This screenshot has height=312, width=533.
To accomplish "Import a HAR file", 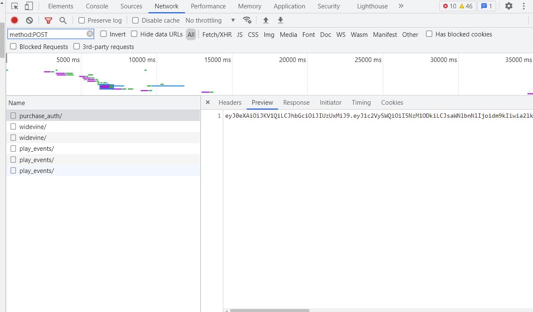I will (266, 20).
